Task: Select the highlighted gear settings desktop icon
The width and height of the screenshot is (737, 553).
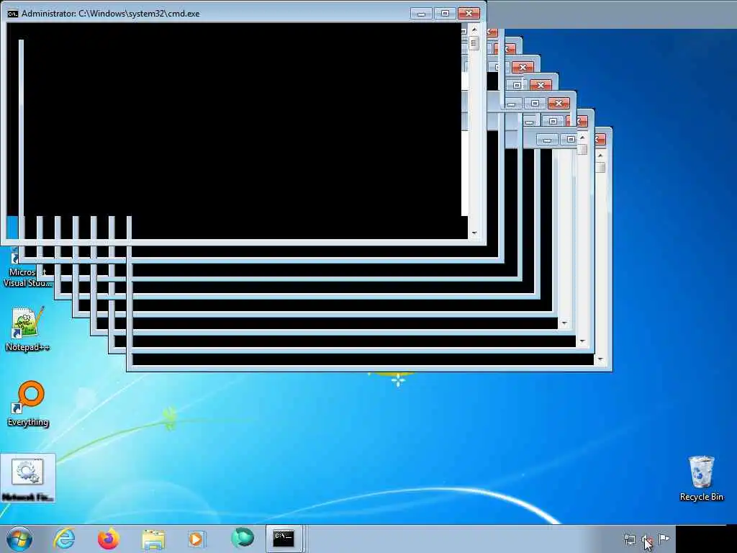Action: pyautogui.click(x=28, y=478)
